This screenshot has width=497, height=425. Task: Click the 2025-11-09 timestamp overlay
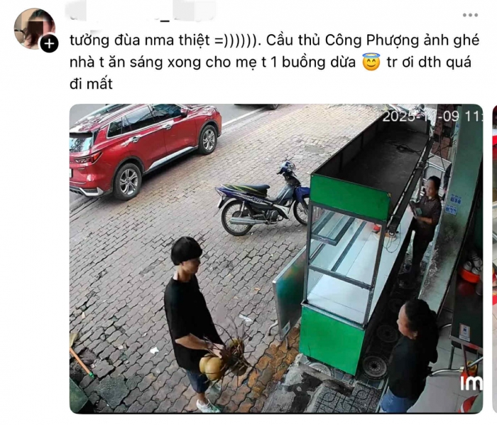tap(432, 117)
